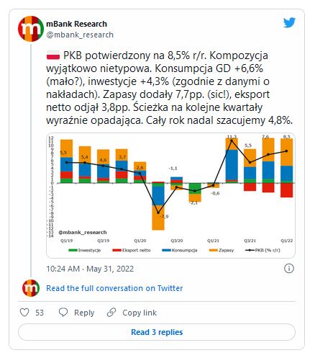Open tweet info circle icon
Screen dimensions: 315x358
click(289, 268)
